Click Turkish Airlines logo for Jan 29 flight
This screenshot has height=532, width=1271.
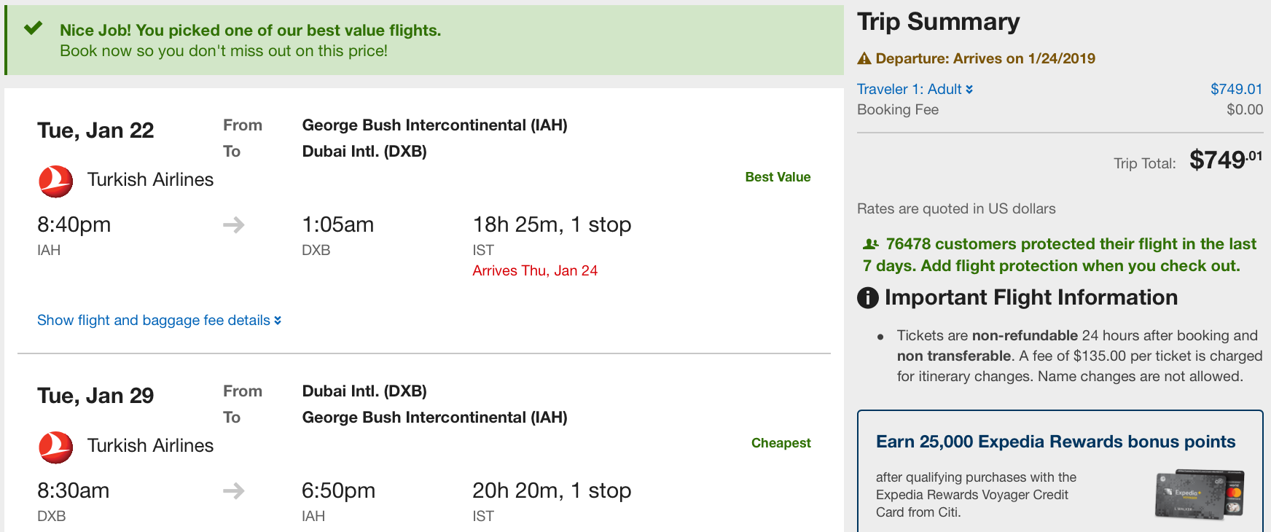(x=55, y=447)
